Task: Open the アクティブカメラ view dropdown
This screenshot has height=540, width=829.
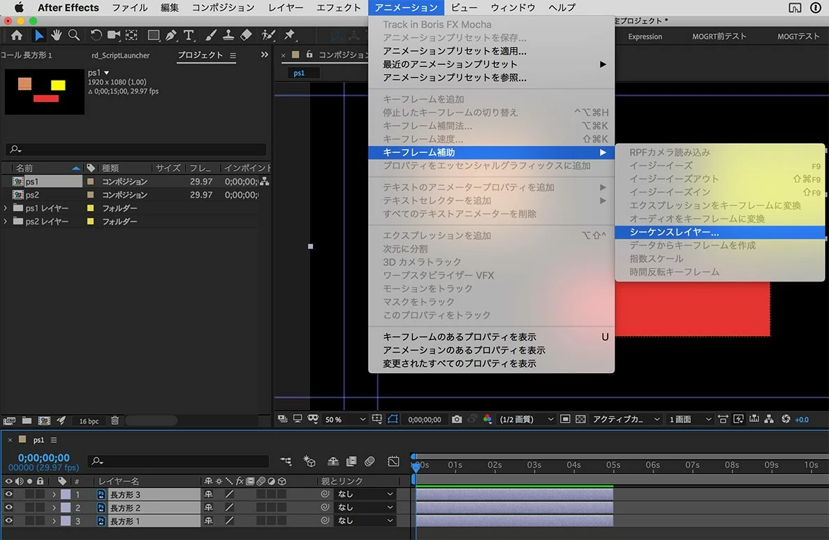Action: tap(626, 419)
